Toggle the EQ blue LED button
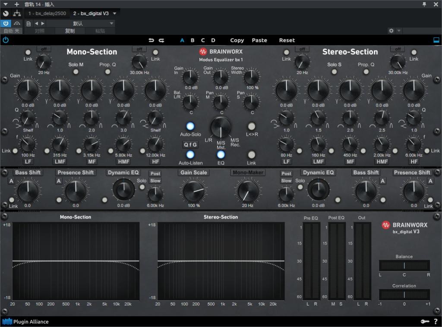 [221, 155]
